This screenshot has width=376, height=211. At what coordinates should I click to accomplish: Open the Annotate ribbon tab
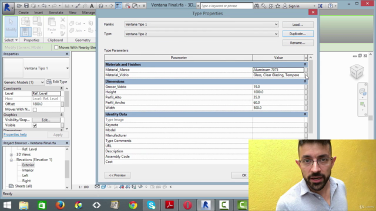coord(56,12)
